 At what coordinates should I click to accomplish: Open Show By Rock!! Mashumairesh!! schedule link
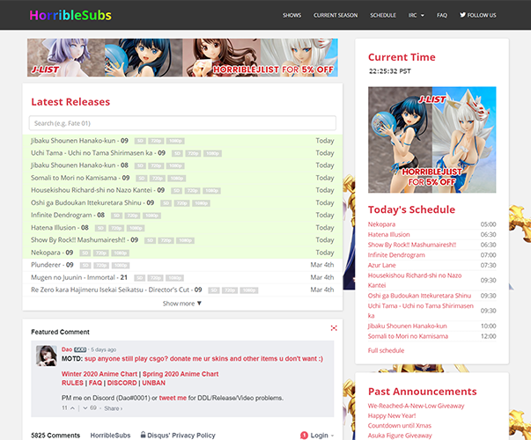tap(412, 245)
